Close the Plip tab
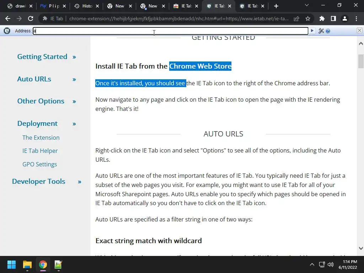 (64, 6)
